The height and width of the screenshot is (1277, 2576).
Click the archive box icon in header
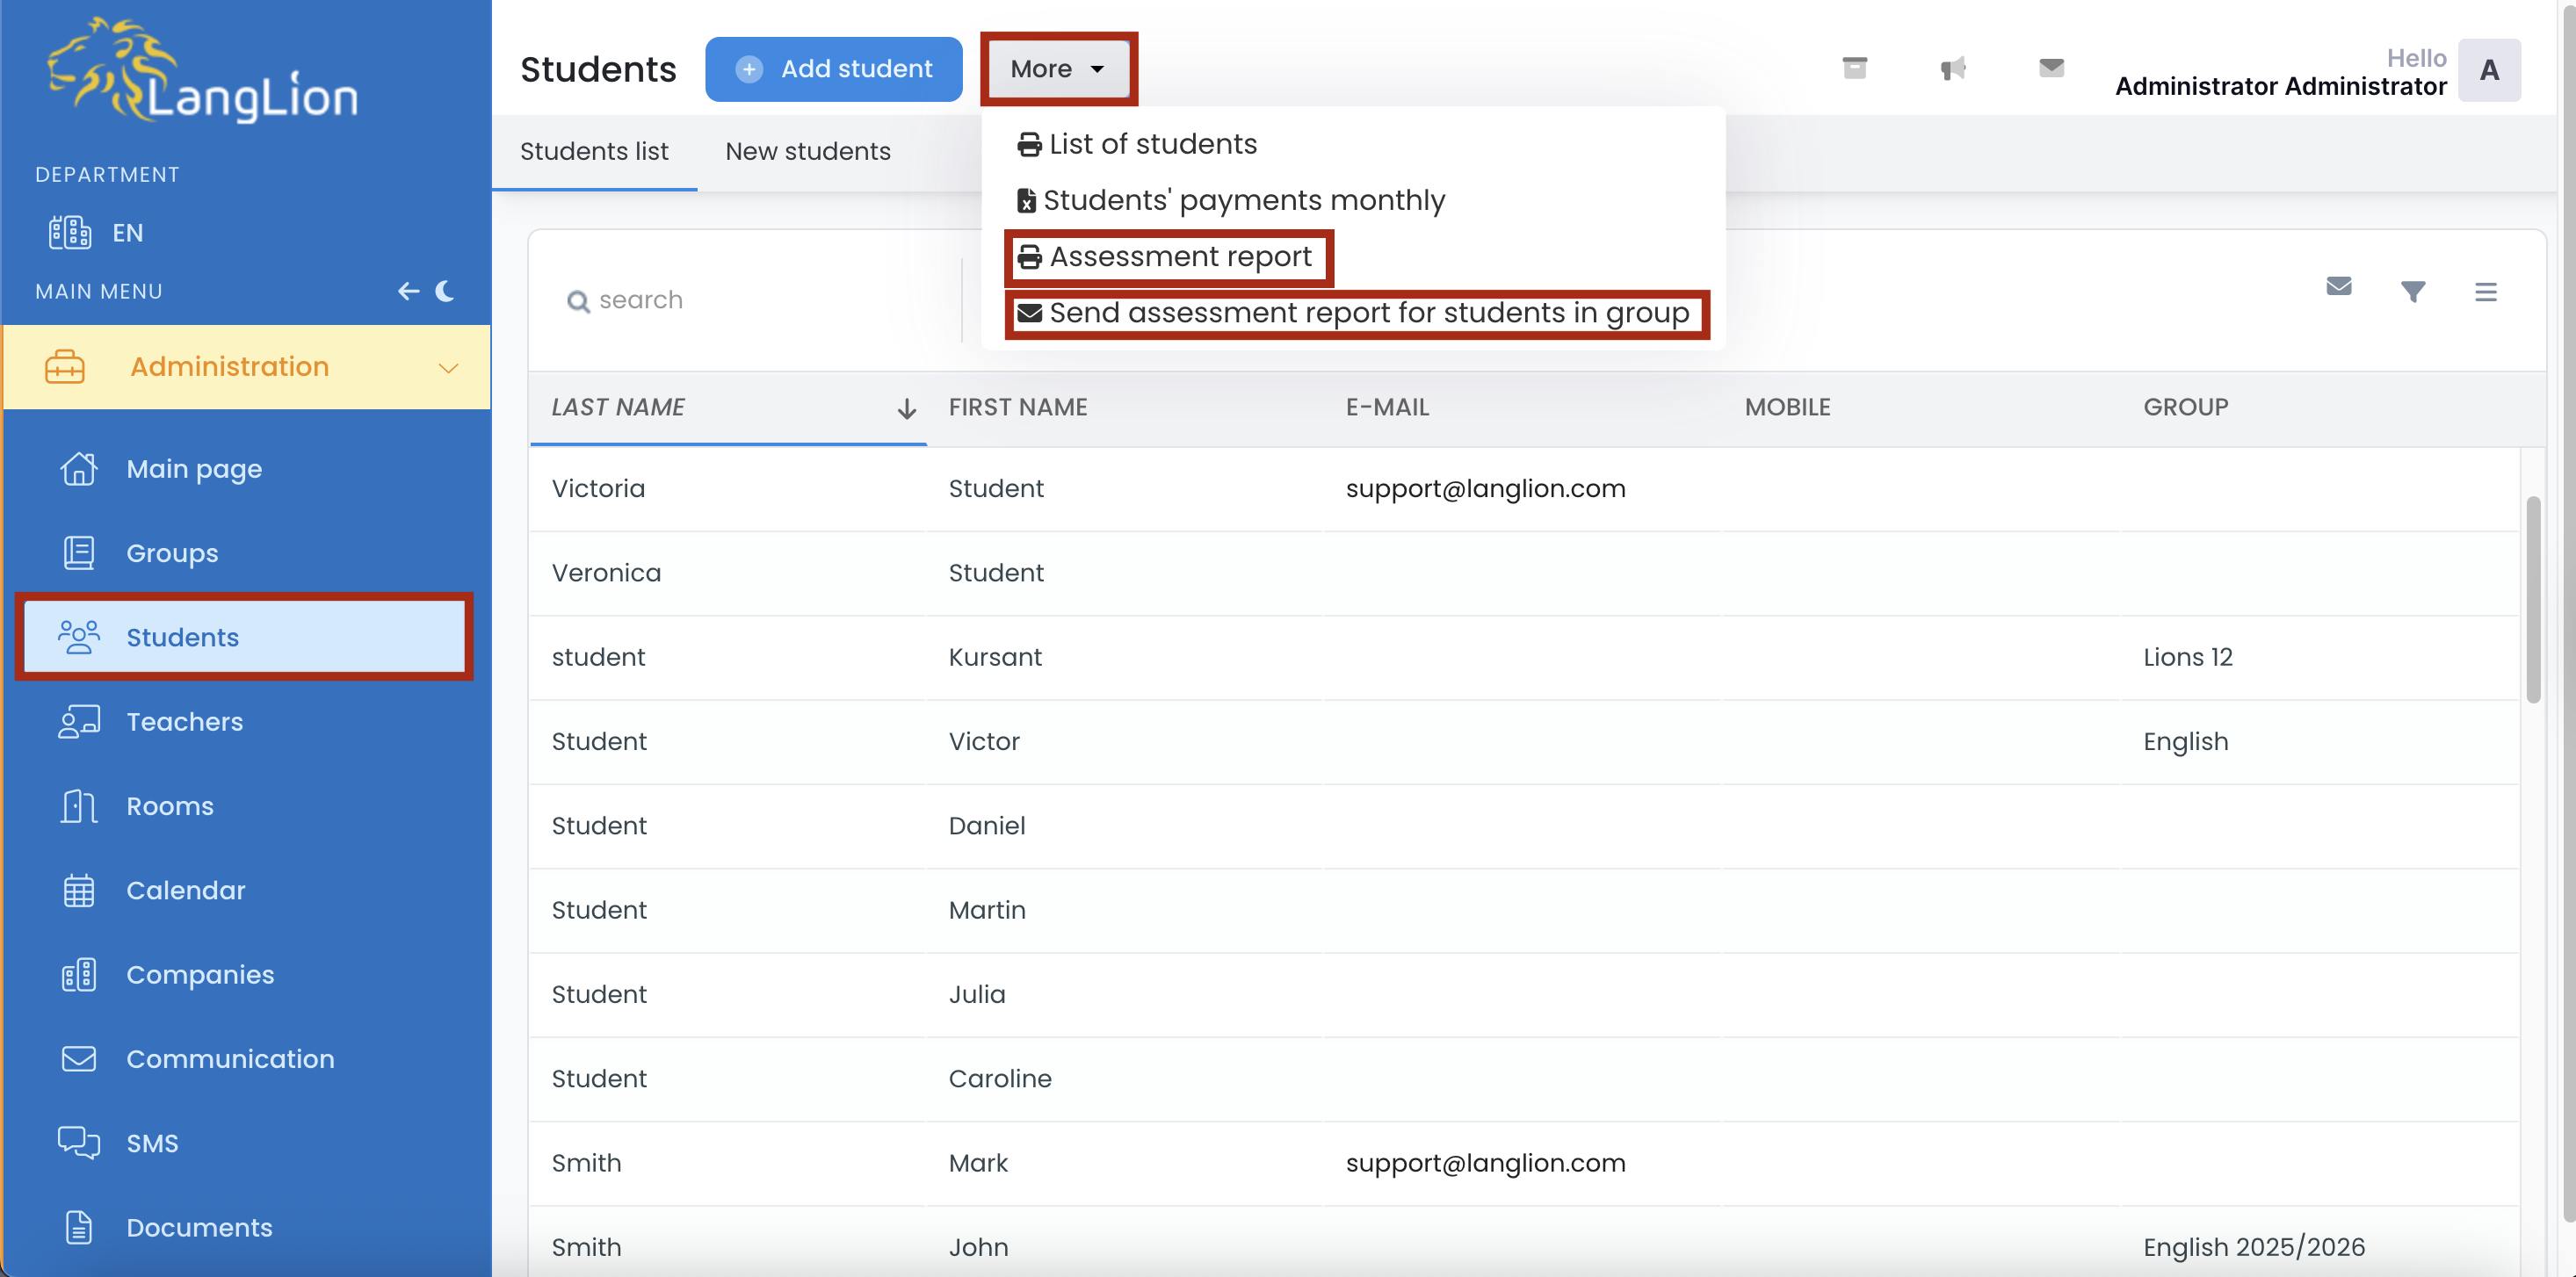point(1854,68)
